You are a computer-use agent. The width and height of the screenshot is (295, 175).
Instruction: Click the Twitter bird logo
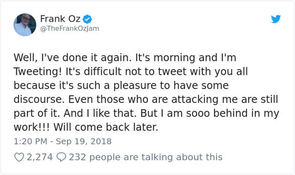click(x=276, y=19)
